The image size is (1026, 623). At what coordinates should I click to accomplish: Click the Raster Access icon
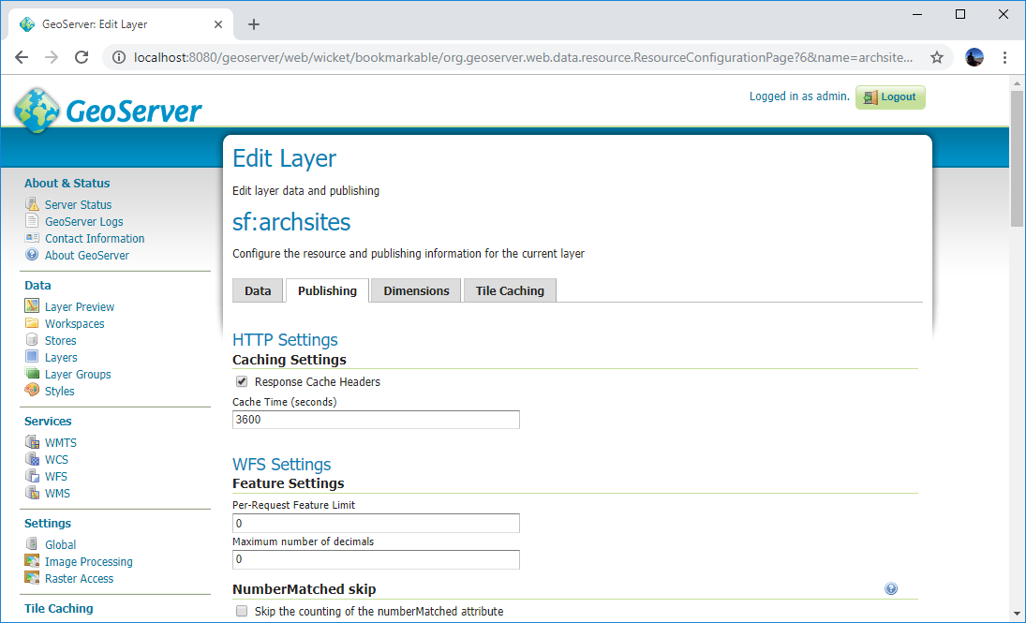click(32, 578)
